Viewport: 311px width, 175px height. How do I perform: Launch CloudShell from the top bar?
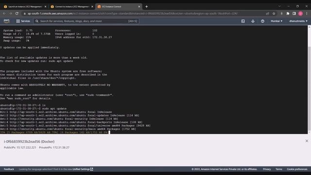coord(243,21)
